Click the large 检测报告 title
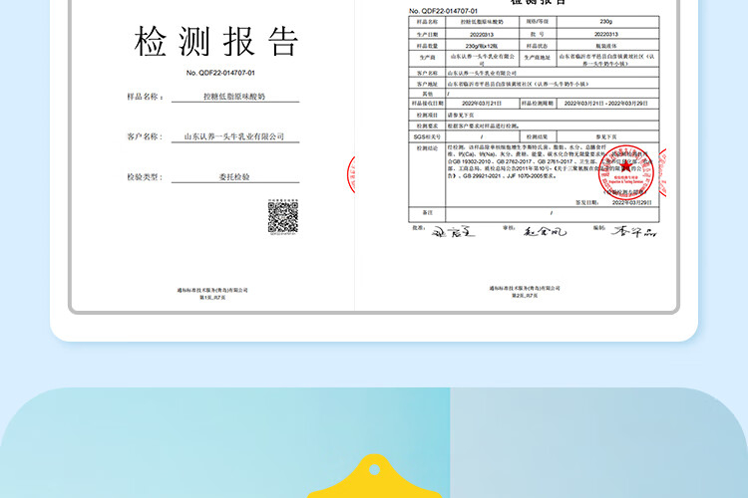Viewport: 748px width, 498px height. (x=216, y=42)
